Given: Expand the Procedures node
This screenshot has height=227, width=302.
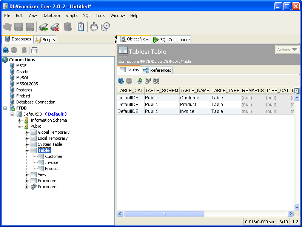Looking at the screenshot, I should 26,187.
